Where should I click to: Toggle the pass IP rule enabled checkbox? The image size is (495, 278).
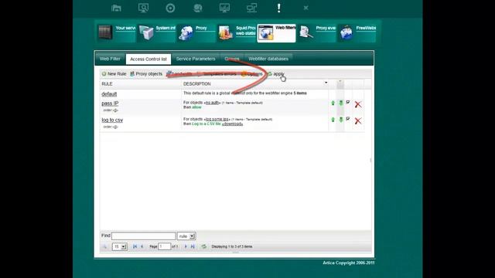click(348, 102)
